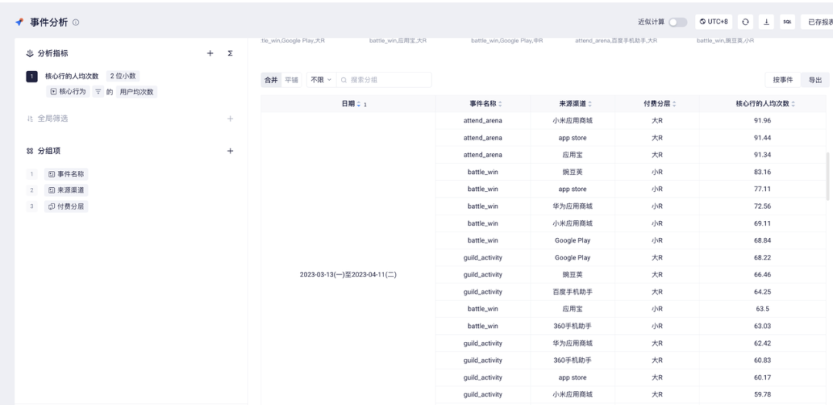Toggle the 近似计算 switch
Screen dimensions: 833x405
point(677,22)
